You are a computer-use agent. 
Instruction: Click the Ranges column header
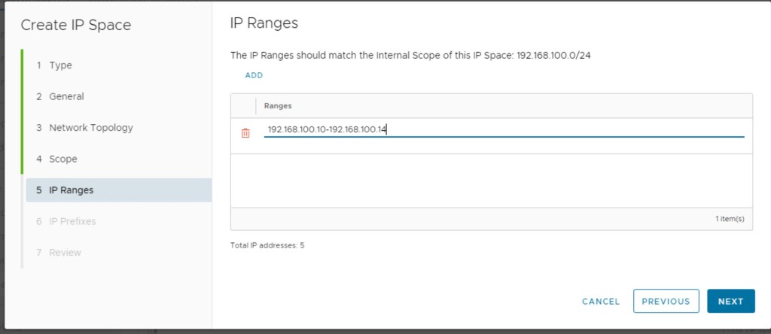coord(278,106)
